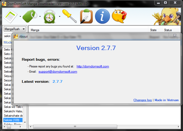
Task: Select the 'Seizon' manga list entry
Action: tap(8, 80)
